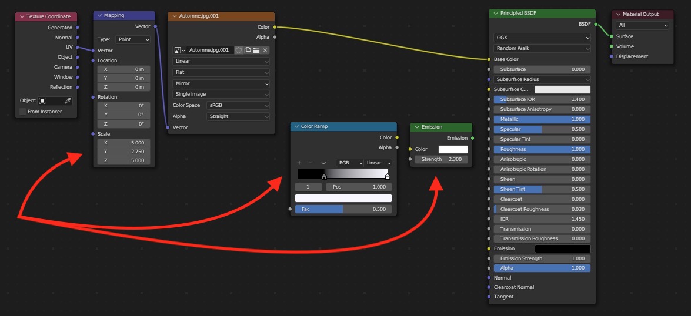Click the Roughness slider field
Image resolution: width=691 pixels, height=316 pixels.
click(x=542, y=149)
